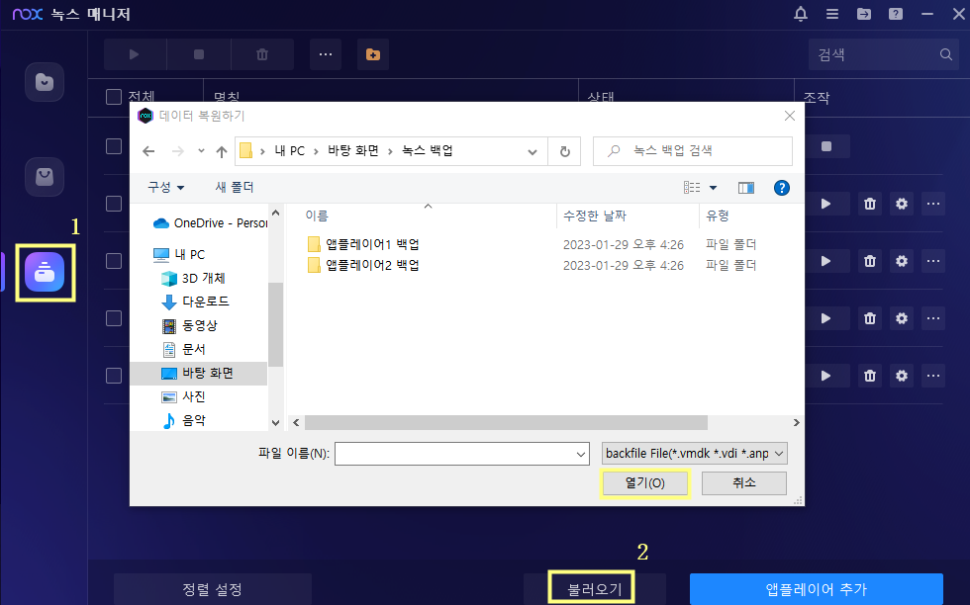The width and height of the screenshot is (970, 605).
Task: Open the recent locations dropdown arrow
Action: 201,151
